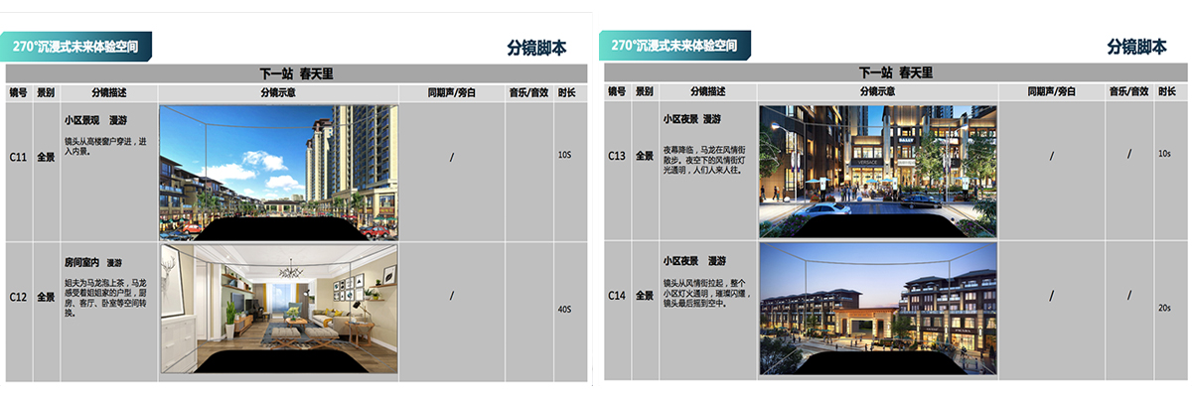The width and height of the screenshot is (1192, 395).
Task: Click the right 分镜脚本 title text
Action: click(1136, 47)
